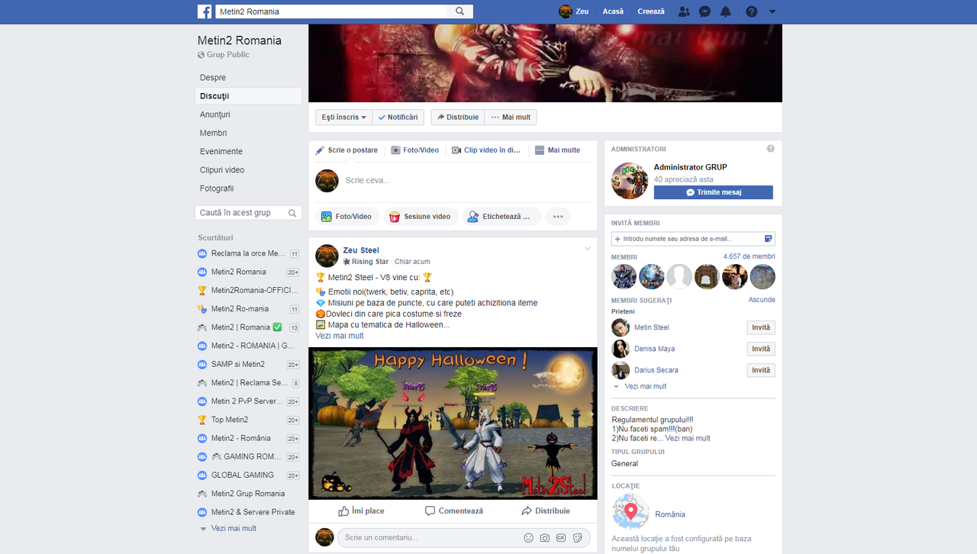Insert an emoji in the comment box

click(x=528, y=537)
